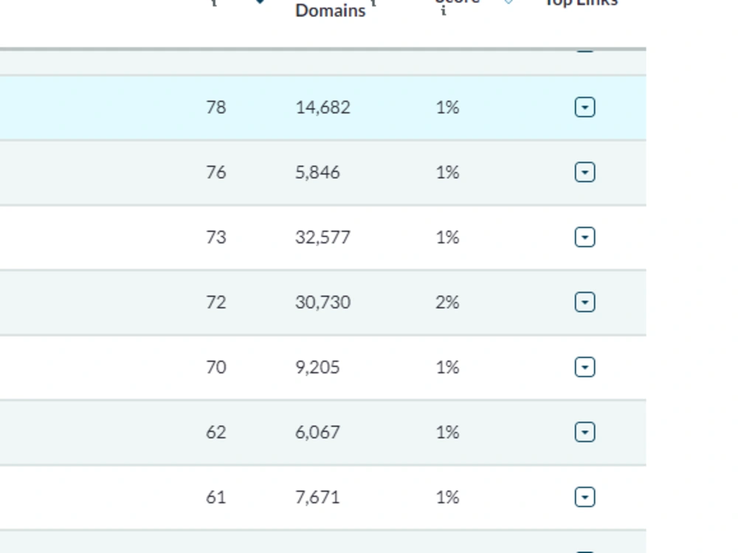Click authority value 78
Image resolution: width=738 pixels, height=553 pixels.
tap(216, 107)
